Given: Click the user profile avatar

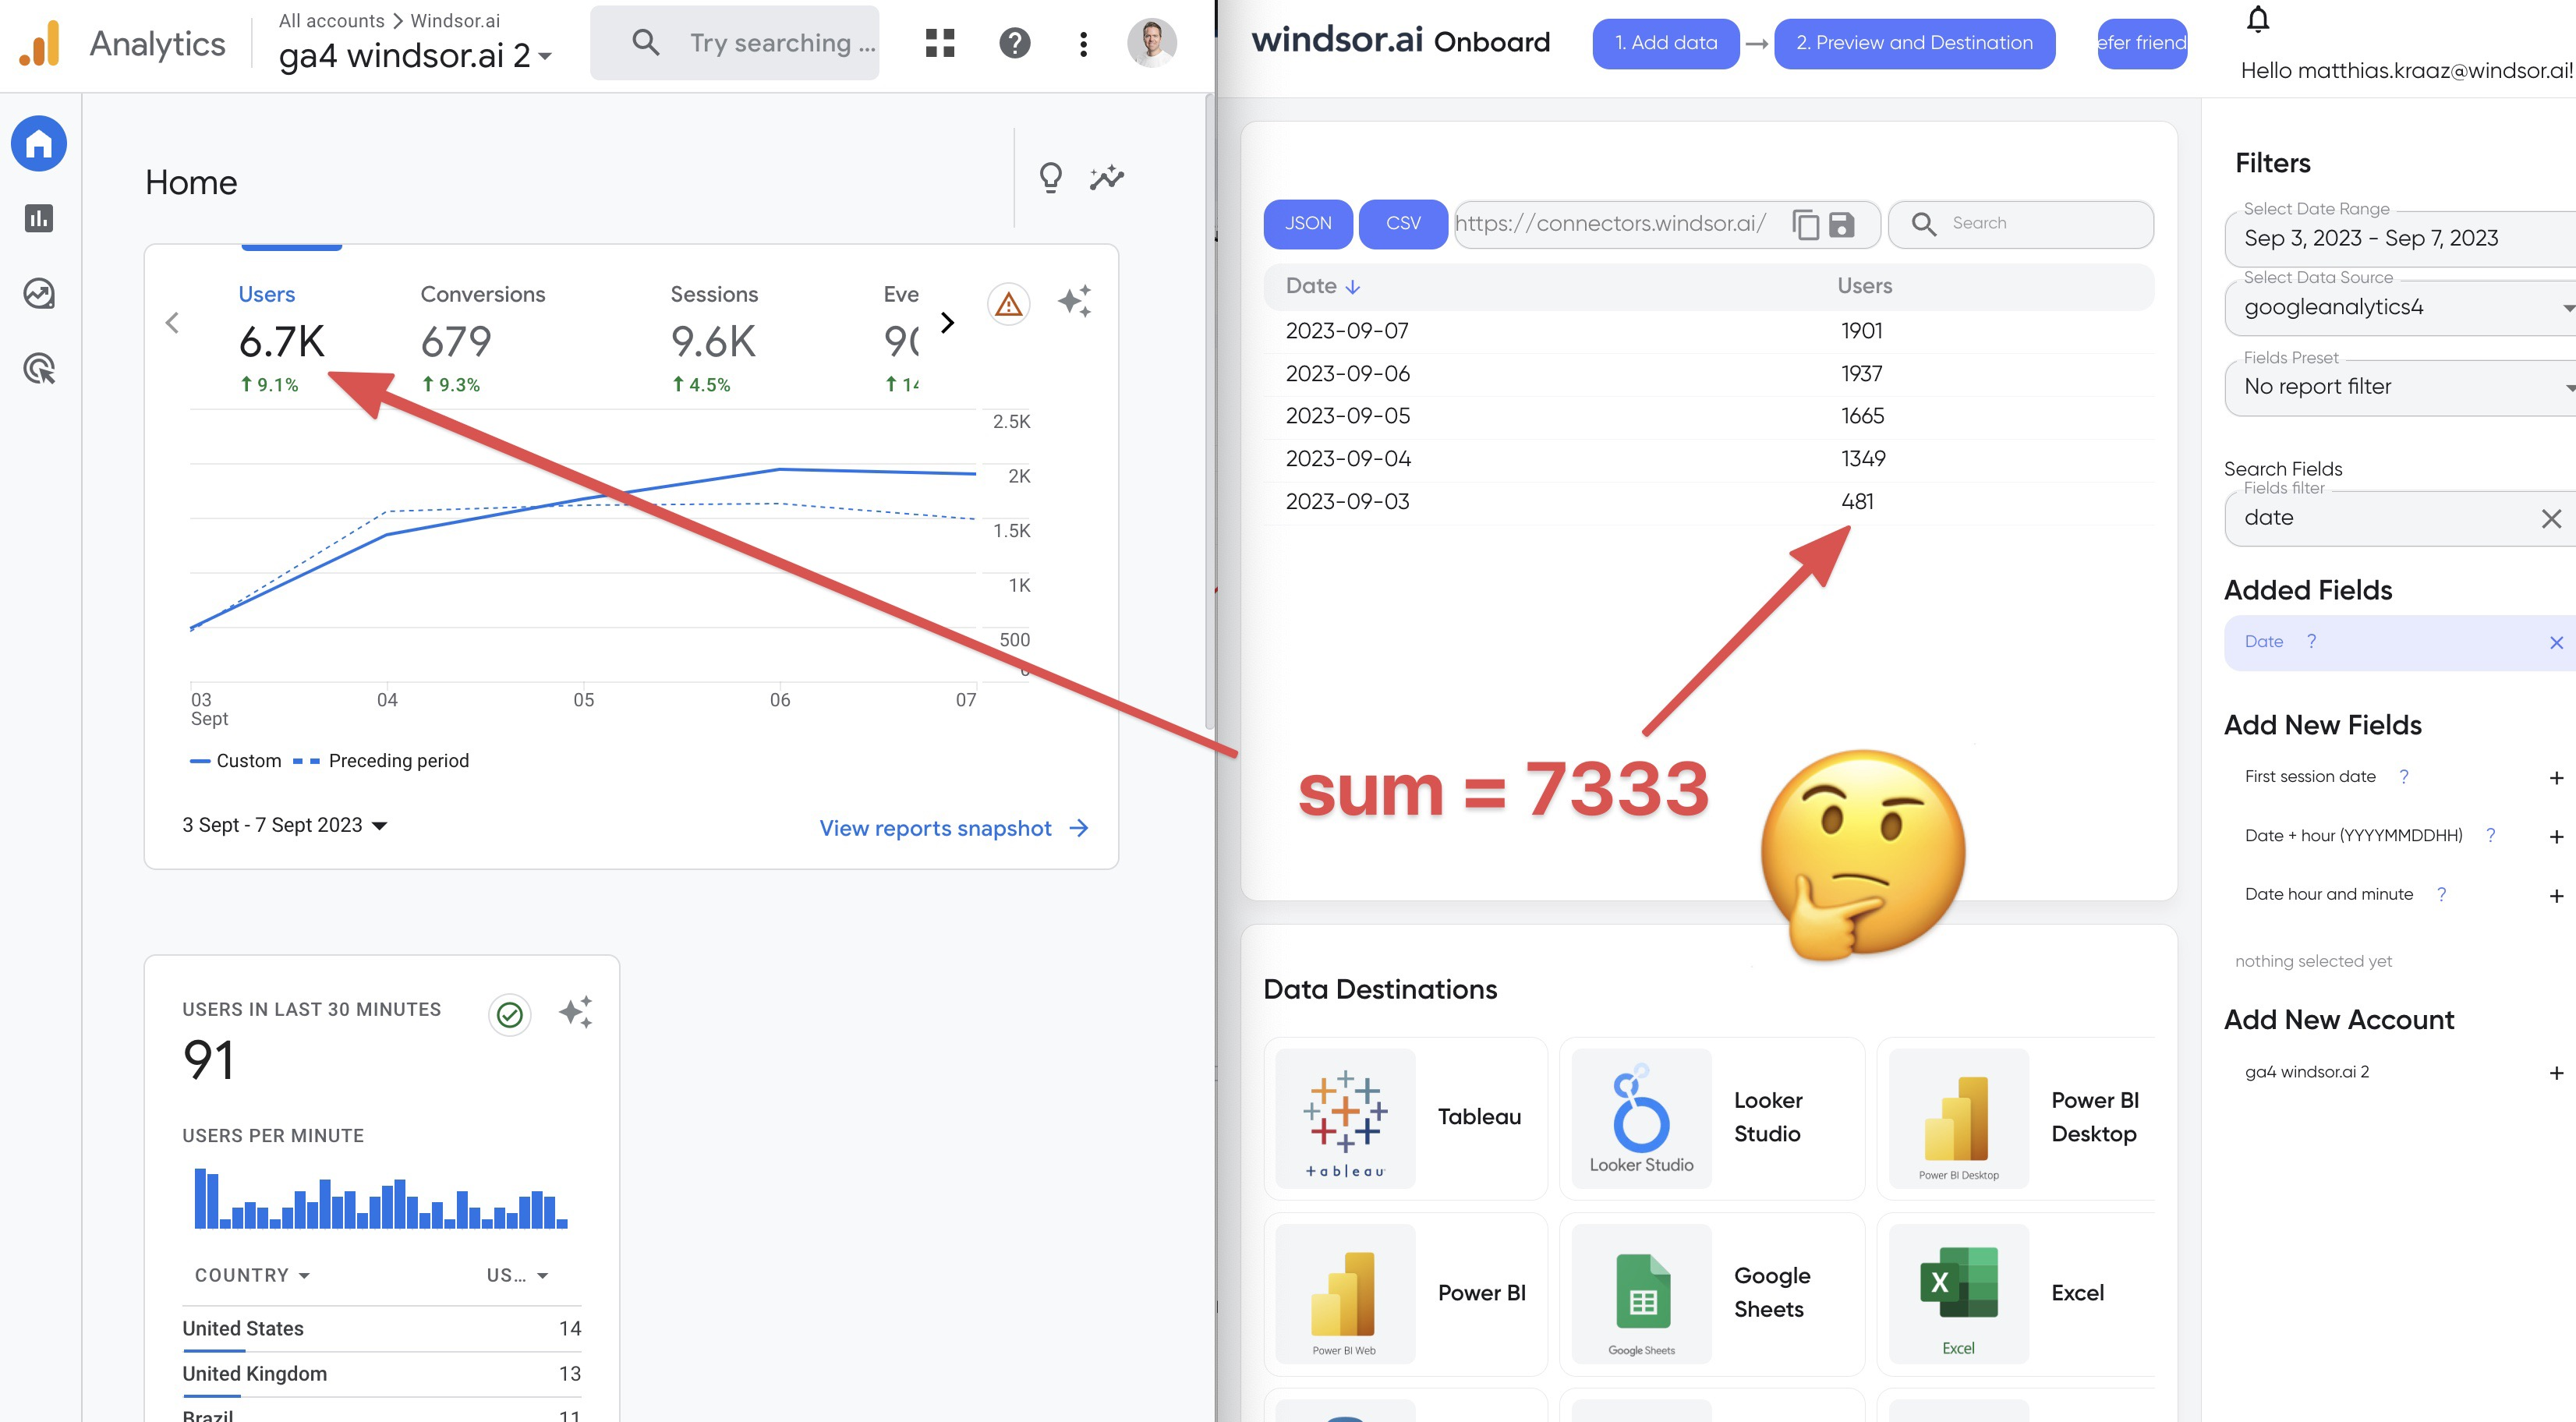Looking at the screenshot, I should click(1151, 43).
